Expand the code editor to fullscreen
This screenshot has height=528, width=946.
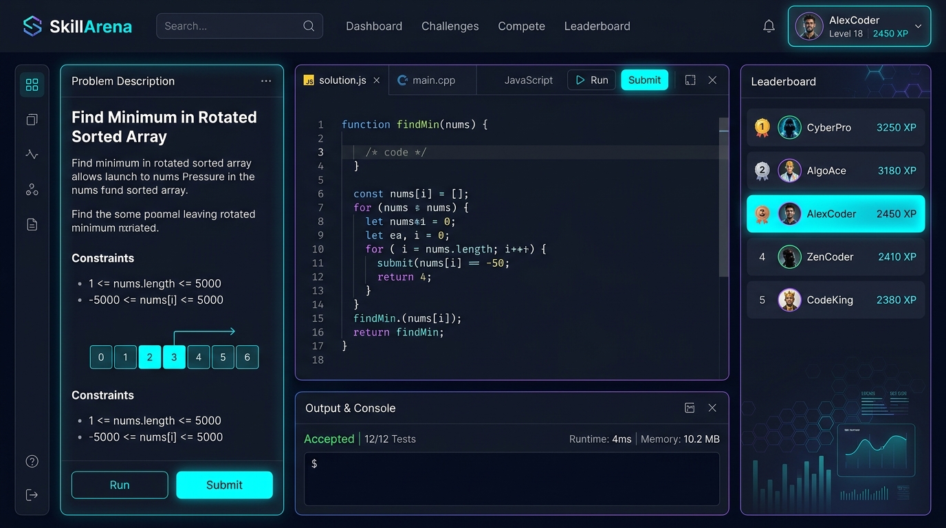click(x=690, y=80)
